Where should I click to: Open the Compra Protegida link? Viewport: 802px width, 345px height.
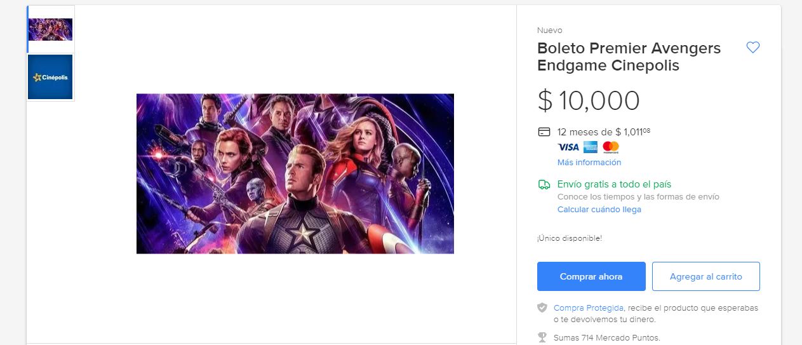point(589,308)
